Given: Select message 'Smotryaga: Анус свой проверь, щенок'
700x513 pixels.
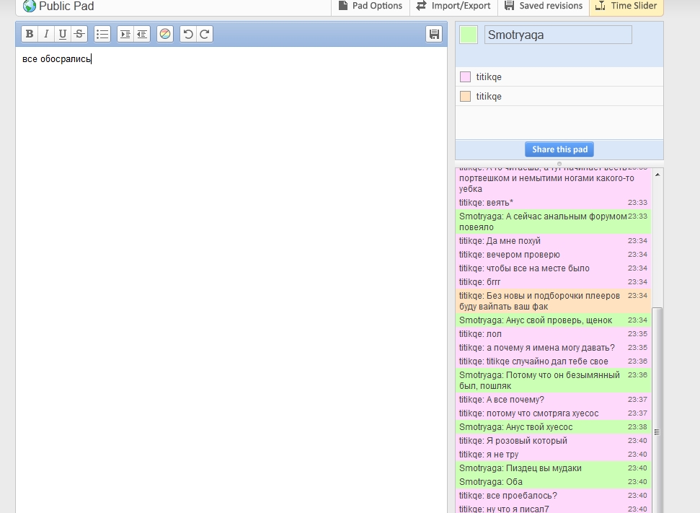Looking at the screenshot, I should pyautogui.click(x=553, y=320).
